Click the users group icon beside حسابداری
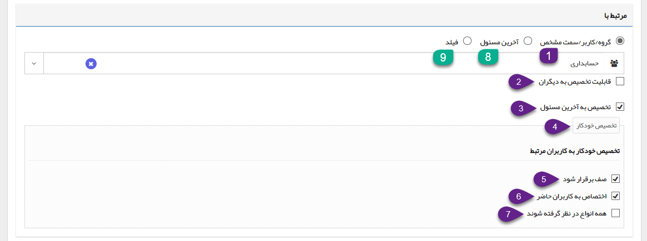Viewport: 647px width, 241px height. click(614, 64)
